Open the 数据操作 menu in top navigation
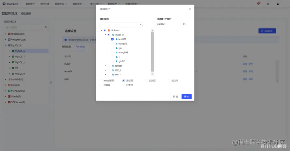Viewport: 290px width, 151px height. pos(30,4)
